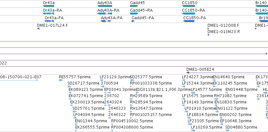Click the EK110245.5prime EST
This screenshot has width=268, height=132.
(x=214, y=86)
